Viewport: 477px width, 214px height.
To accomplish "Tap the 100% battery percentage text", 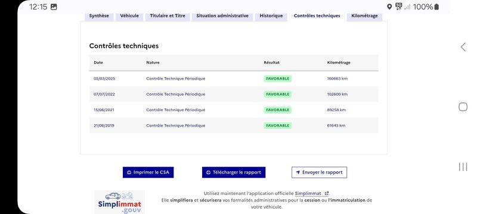I will tap(423, 7).
